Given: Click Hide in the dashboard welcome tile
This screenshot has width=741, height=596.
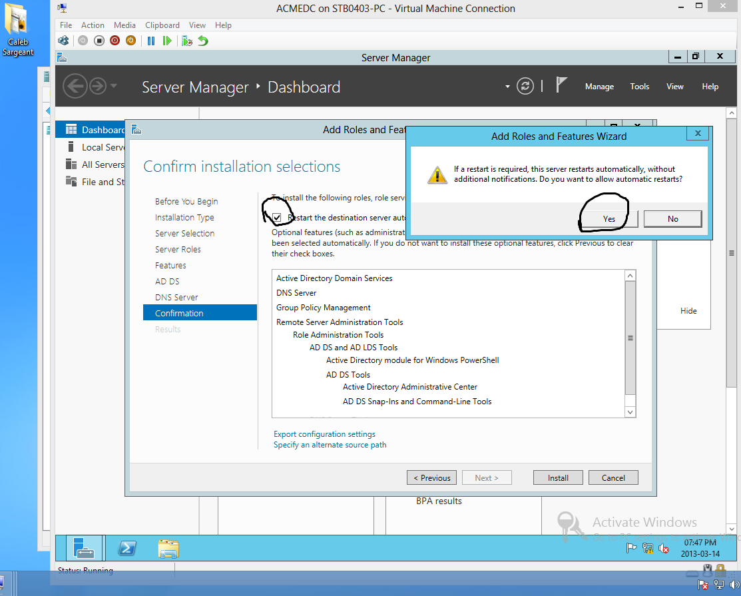Looking at the screenshot, I should coord(688,310).
